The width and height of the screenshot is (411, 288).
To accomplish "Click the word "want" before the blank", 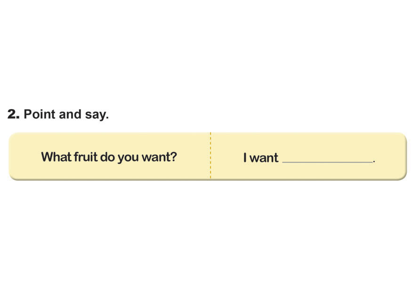I will pyautogui.click(x=264, y=158).
